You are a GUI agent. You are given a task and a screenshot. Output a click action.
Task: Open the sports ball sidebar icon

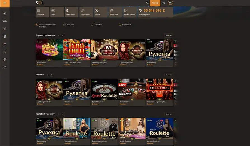pyautogui.click(x=5, y=13)
